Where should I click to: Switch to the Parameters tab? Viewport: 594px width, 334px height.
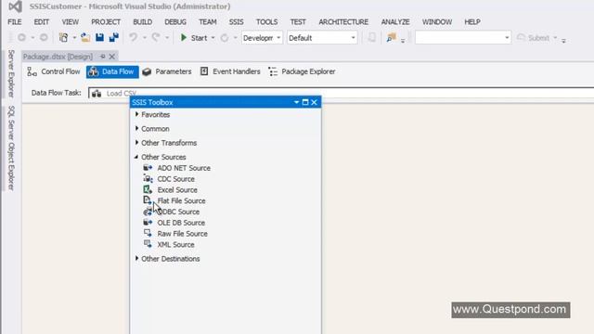coord(167,71)
